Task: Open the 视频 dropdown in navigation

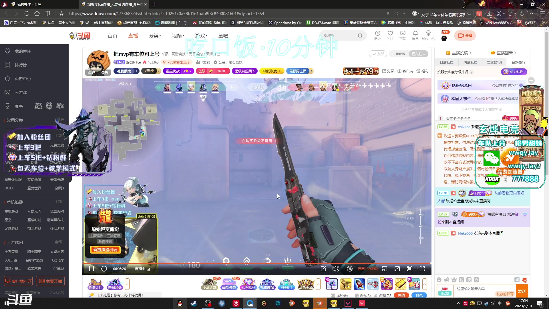Action: (x=178, y=36)
